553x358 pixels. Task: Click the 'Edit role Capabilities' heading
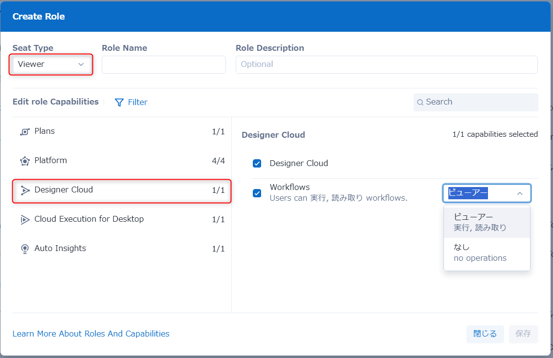click(56, 102)
